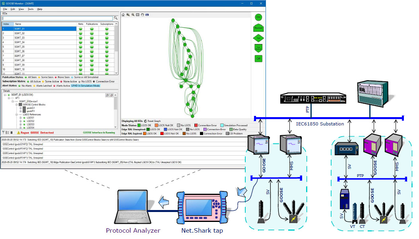The height and width of the screenshot is (239, 419).
Task: Collapse the SGMT_01 (LGOS OK) tree node
Action: [x=5, y=95]
